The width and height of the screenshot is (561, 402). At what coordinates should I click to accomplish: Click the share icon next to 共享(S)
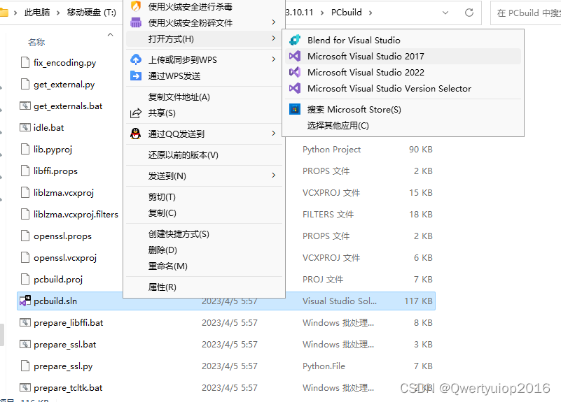click(136, 113)
